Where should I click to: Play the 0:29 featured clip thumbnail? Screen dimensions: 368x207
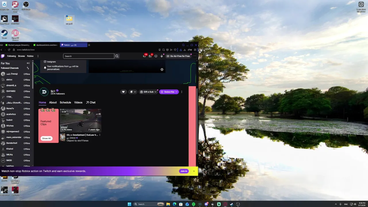[80, 120]
